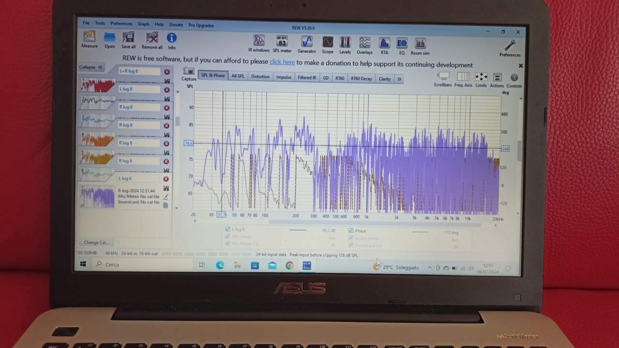This screenshot has height=348, width=619.
Task: Click the Measure toolbar icon
Action: pyautogui.click(x=89, y=40)
